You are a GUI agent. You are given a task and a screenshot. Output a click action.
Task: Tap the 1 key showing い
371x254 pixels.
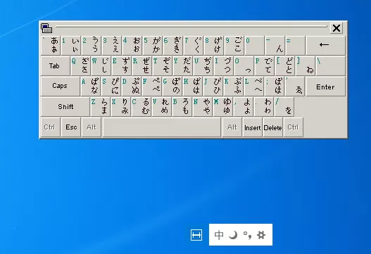click(x=70, y=46)
